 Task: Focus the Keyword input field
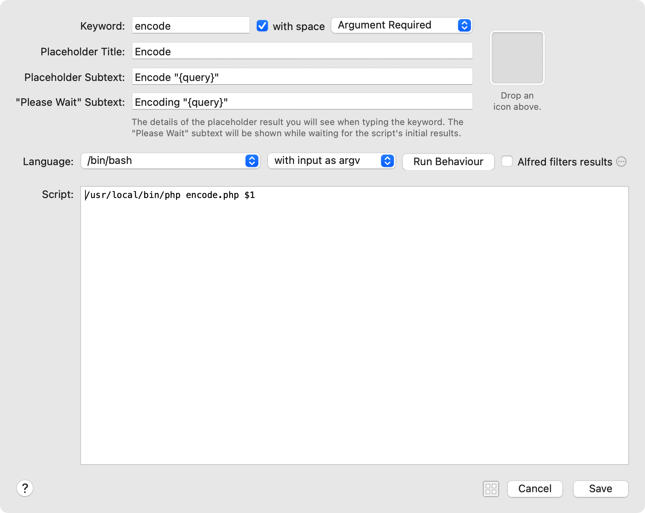click(x=191, y=25)
